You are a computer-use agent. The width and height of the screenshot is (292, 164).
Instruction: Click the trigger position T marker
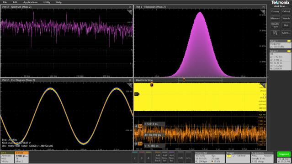(152, 85)
